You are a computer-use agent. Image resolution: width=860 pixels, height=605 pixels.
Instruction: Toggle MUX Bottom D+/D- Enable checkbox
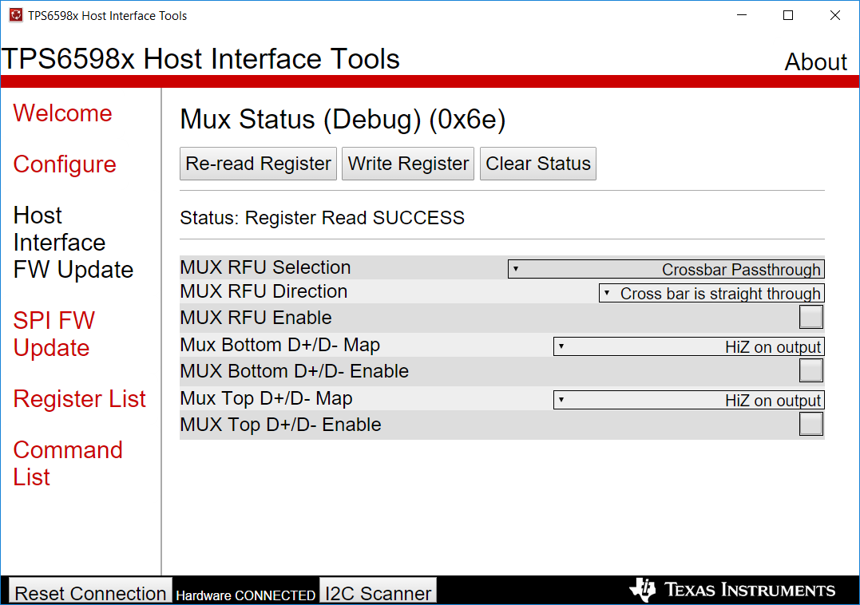coord(811,371)
